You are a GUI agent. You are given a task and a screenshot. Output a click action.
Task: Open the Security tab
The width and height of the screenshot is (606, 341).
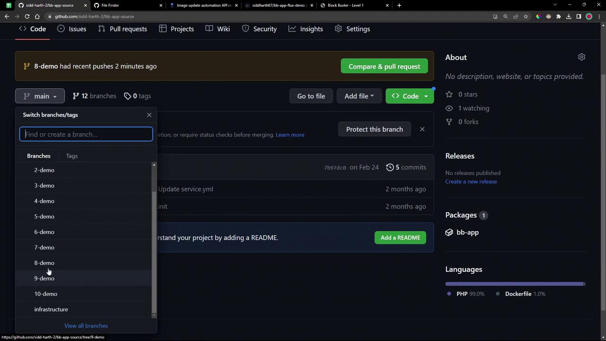[259, 29]
